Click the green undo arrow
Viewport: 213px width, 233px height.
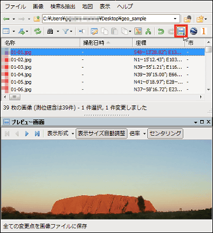click(161, 31)
